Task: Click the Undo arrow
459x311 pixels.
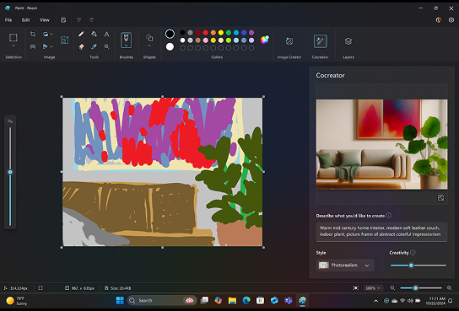Action: point(78,20)
